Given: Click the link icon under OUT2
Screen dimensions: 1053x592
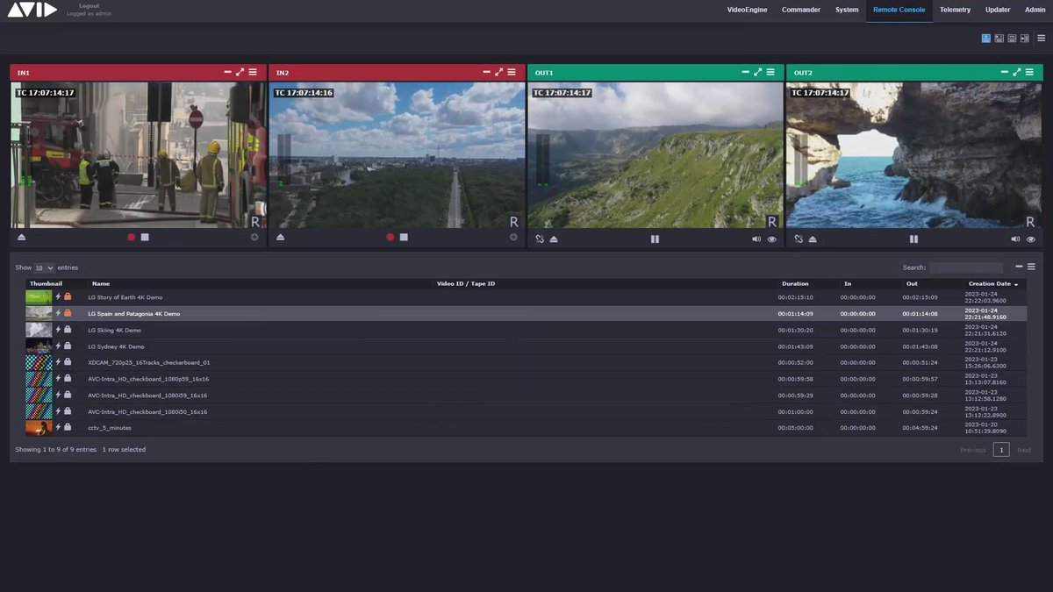Looking at the screenshot, I should 799,239.
